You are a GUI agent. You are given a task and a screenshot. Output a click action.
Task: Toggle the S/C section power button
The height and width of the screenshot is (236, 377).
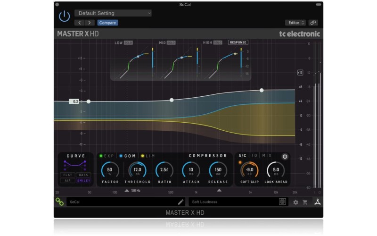click(285, 156)
